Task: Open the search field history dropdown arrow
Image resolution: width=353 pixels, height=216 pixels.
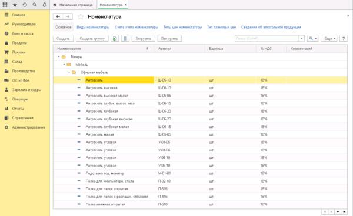Action: (x=301, y=38)
